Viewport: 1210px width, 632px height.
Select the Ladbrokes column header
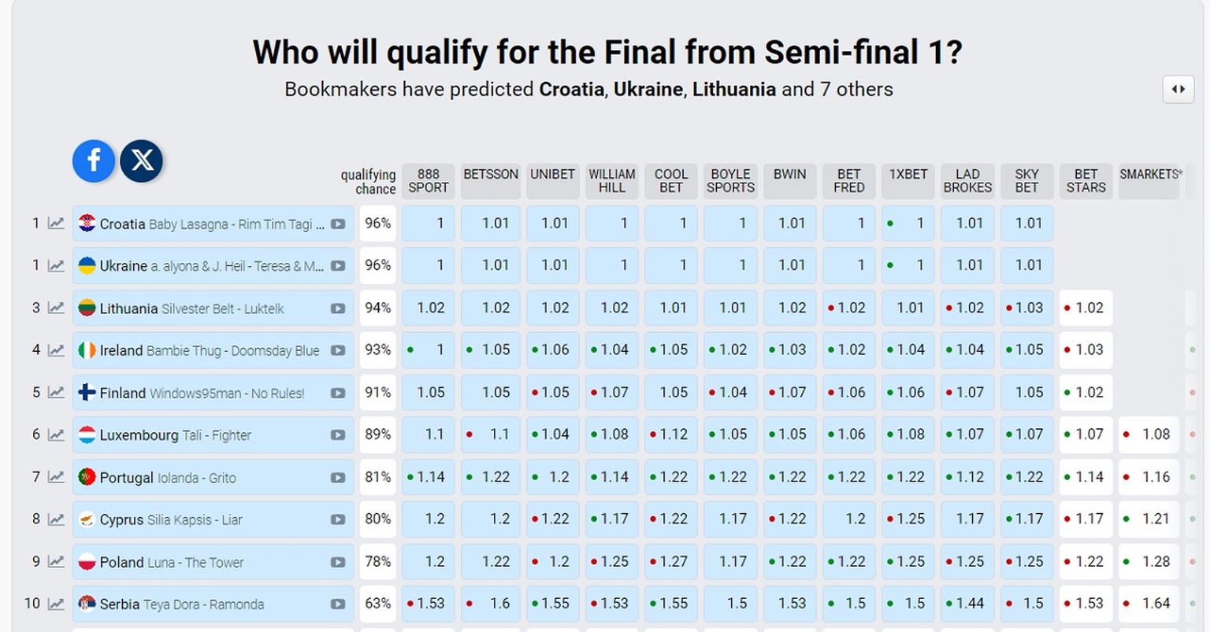click(967, 181)
